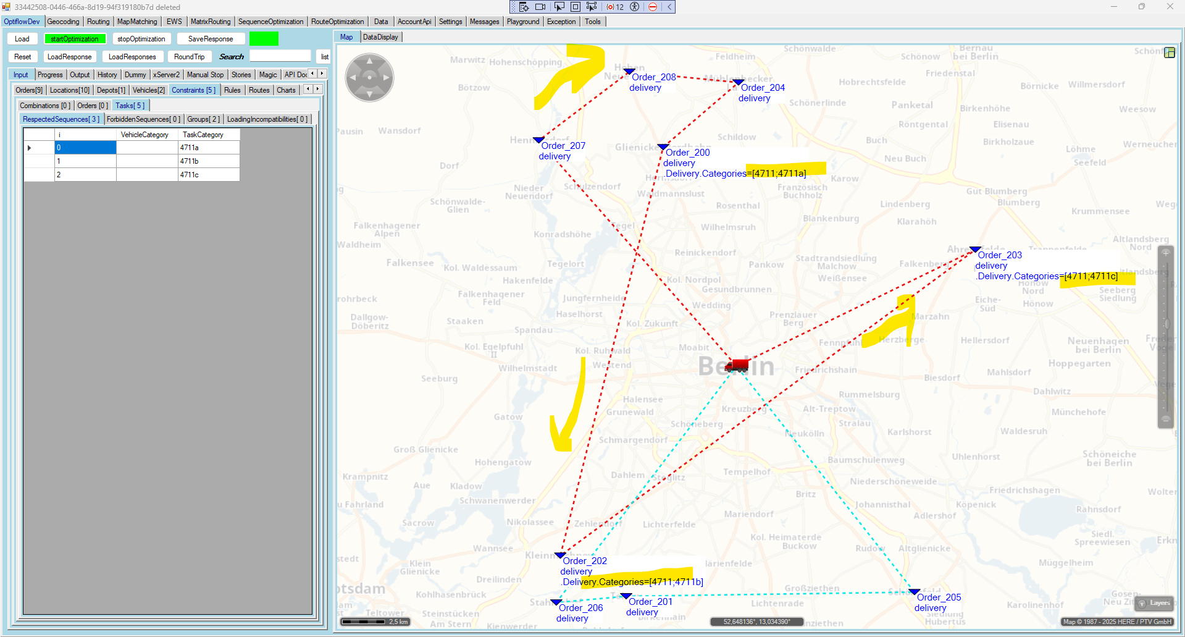Image resolution: width=1185 pixels, height=637 pixels.
Task: Click the red stop icon in debug toolbar
Action: 653,7
